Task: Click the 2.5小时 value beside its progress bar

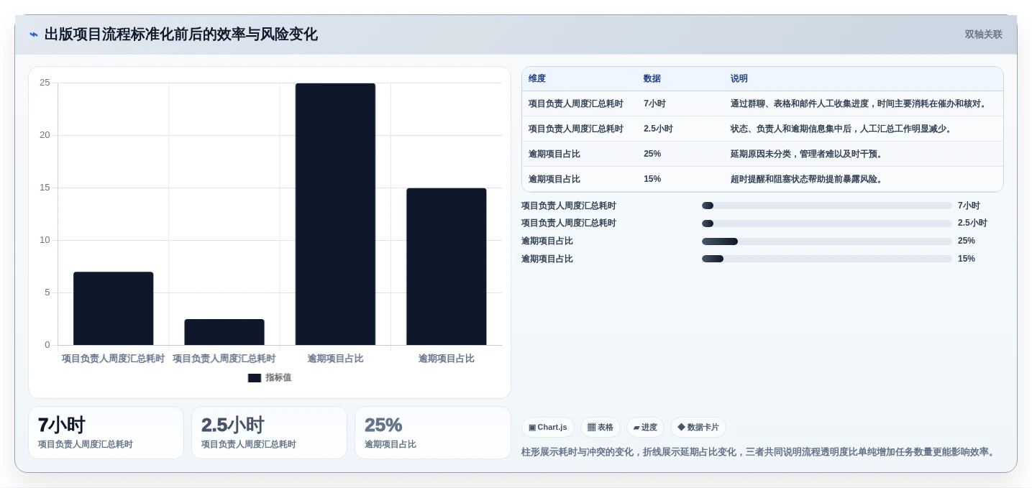Action: pos(972,224)
